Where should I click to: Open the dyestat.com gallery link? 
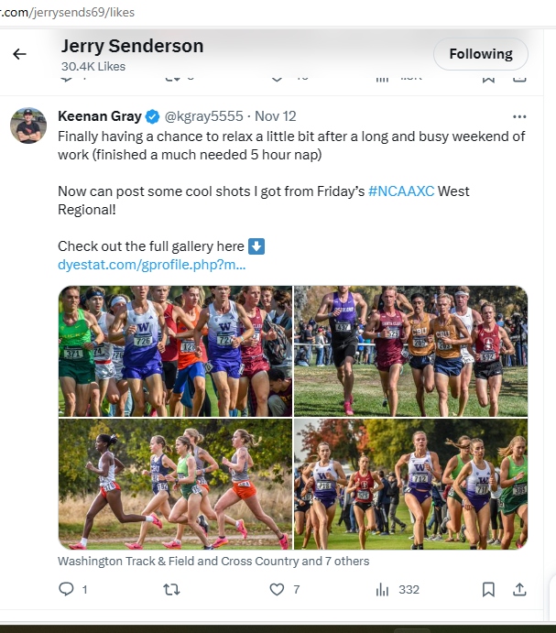[151, 265]
